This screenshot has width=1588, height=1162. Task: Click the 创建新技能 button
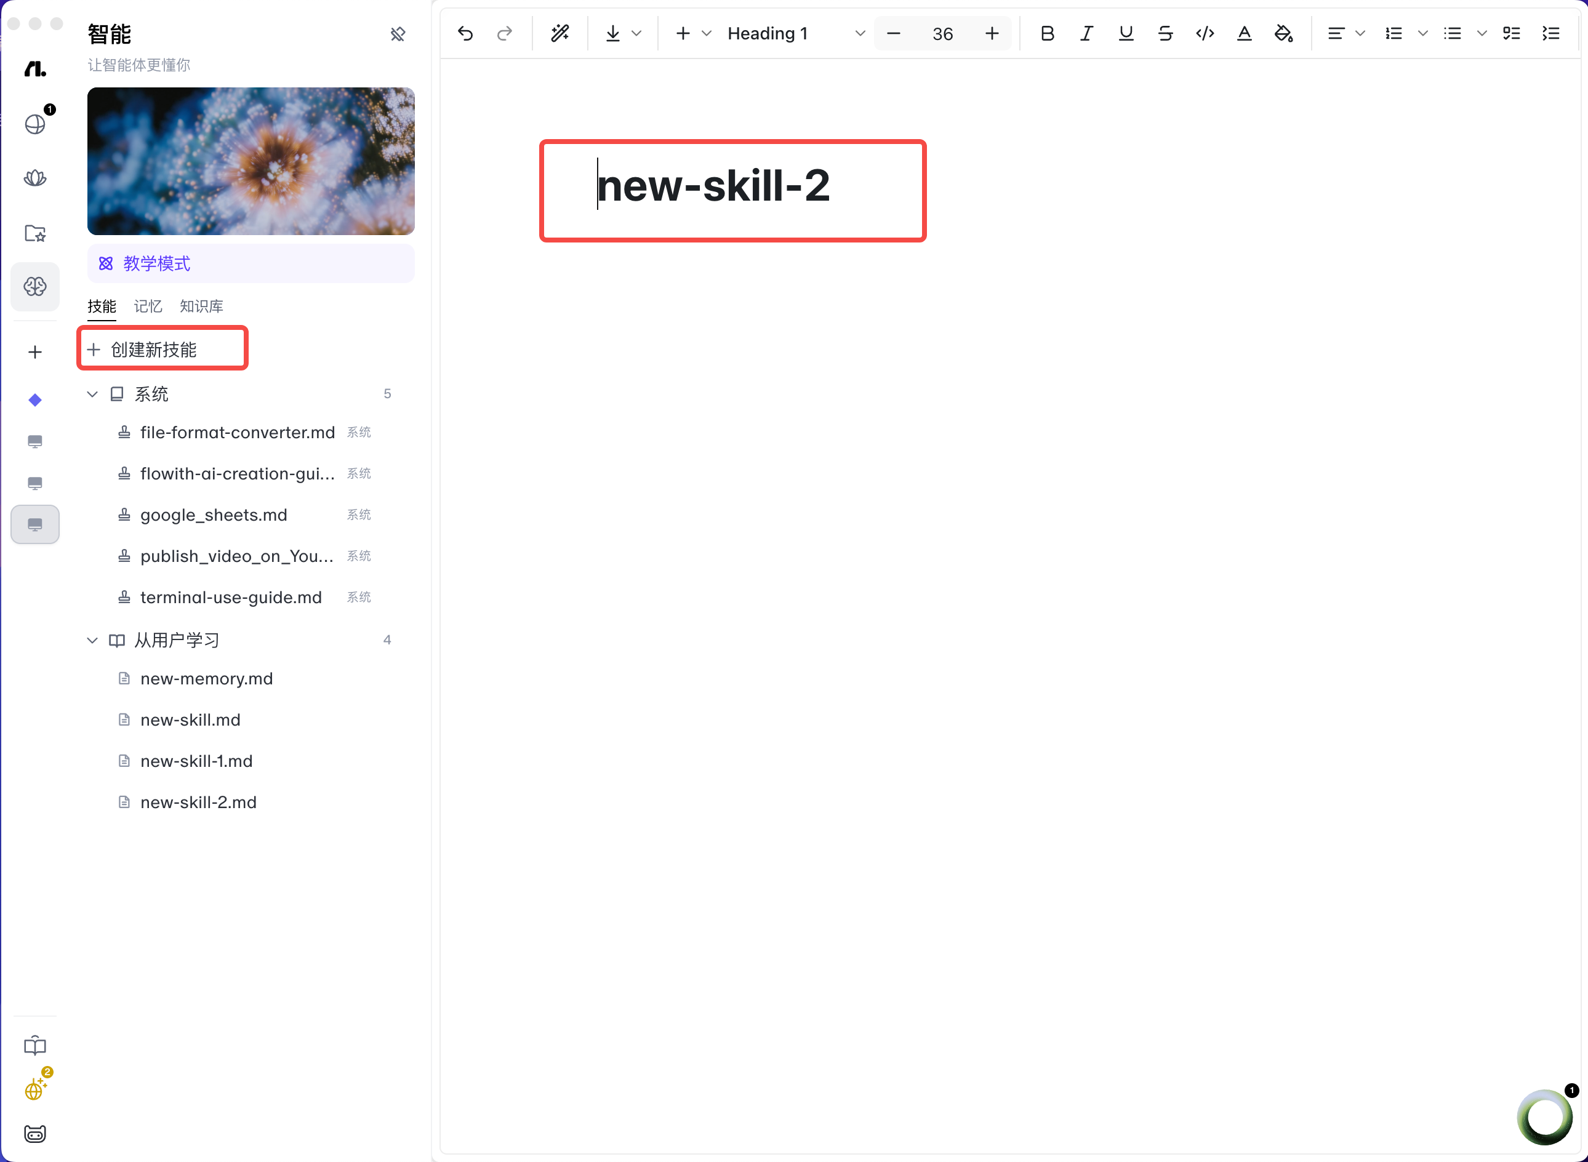[162, 349]
